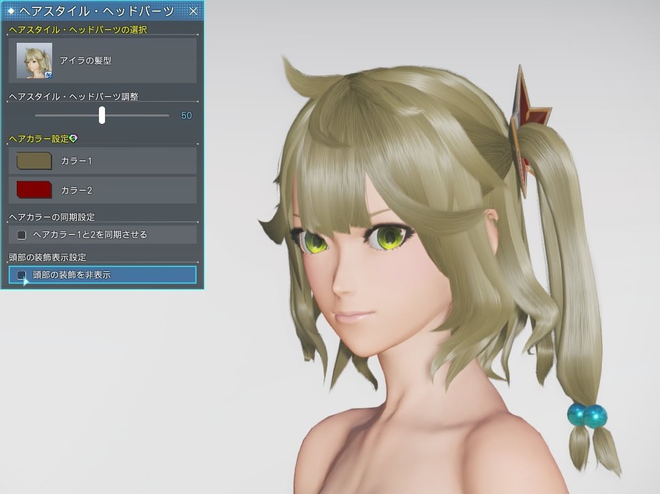
Task: Click the slider value 50
Action: click(187, 116)
